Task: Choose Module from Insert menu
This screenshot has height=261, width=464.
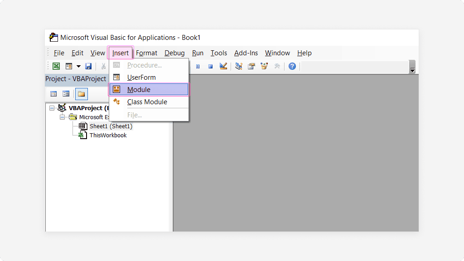Action: click(x=149, y=90)
